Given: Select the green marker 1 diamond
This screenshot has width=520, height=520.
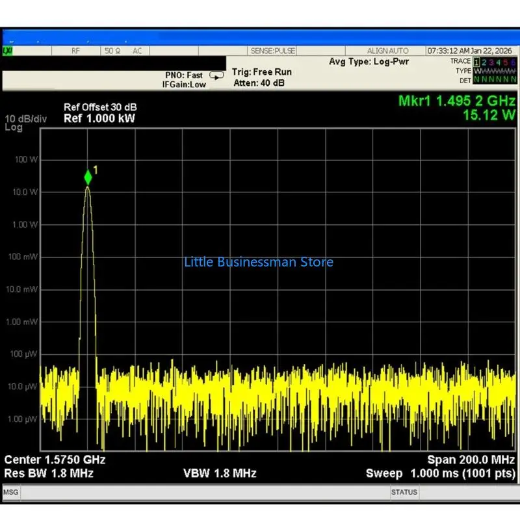Looking at the screenshot, I should pyautogui.click(x=88, y=177).
